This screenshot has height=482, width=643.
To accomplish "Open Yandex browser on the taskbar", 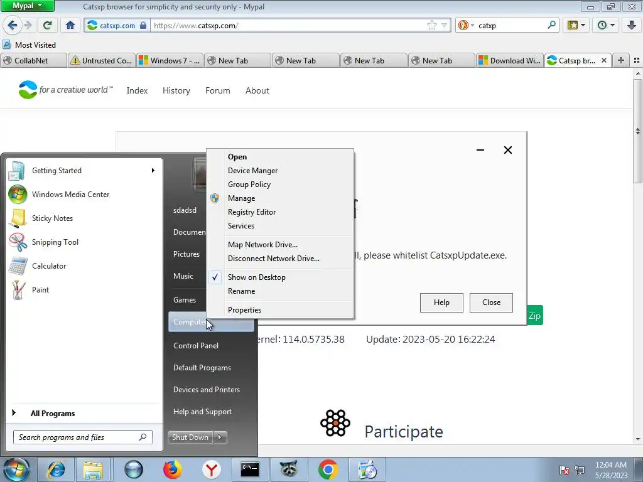I will pos(211,469).
